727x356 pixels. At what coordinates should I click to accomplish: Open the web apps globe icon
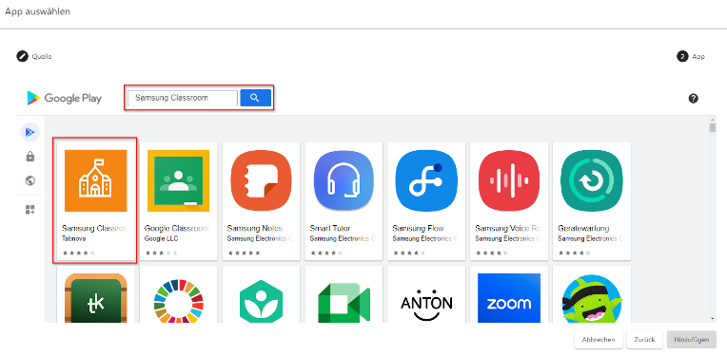pos(30,180)
